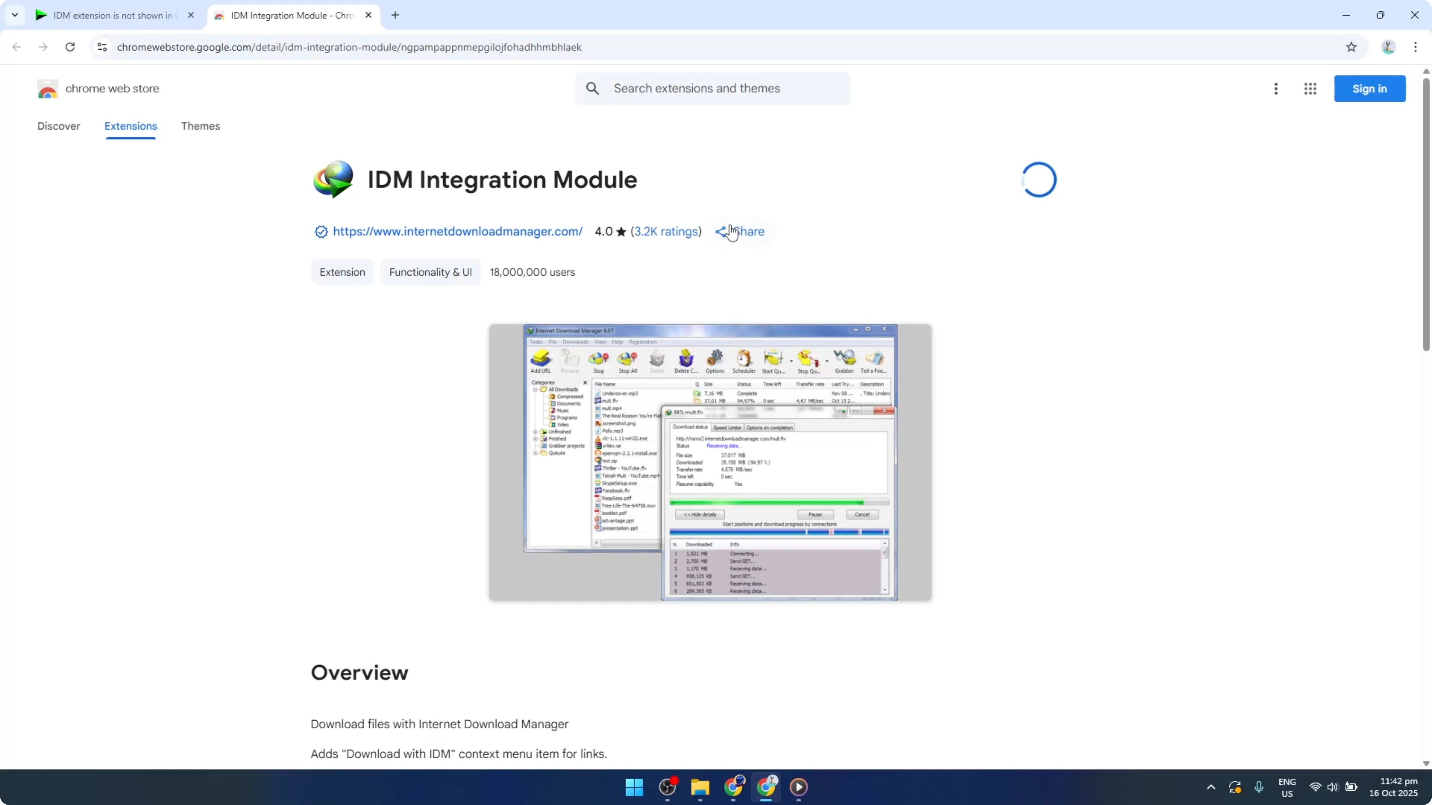Click the chrome web store logo
1432x805 pixels.
(48, 88)
